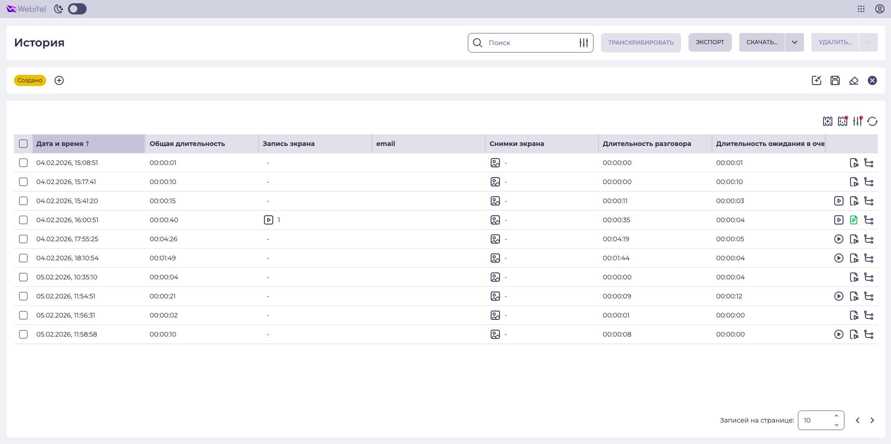Go to the next page of records
Viewport: 891px width, 444px height.
click(872, 420)
